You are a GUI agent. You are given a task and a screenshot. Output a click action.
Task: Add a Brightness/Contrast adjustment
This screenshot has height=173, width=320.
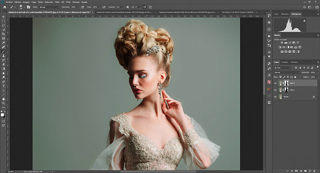282,43
